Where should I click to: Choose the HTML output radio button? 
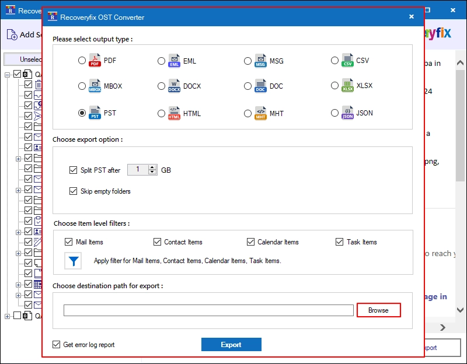(161, 113)
